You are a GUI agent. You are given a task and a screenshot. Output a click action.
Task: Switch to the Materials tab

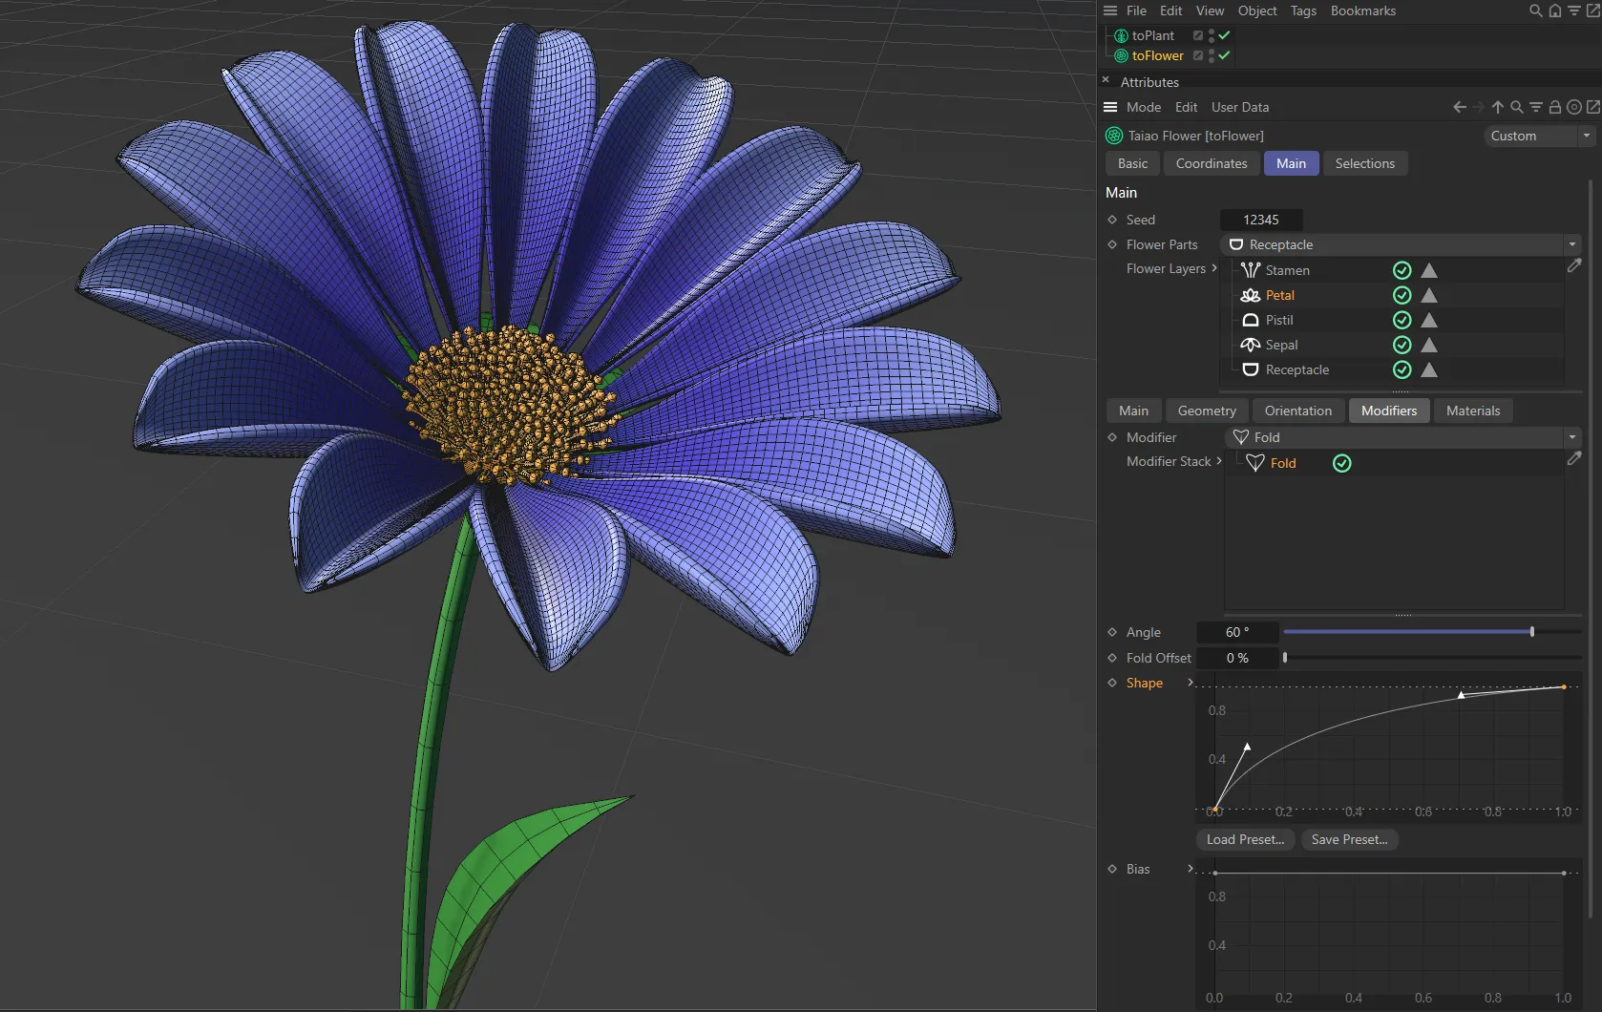1472,411
